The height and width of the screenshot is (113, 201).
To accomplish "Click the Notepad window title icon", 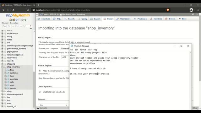I will tap(72, 46).
